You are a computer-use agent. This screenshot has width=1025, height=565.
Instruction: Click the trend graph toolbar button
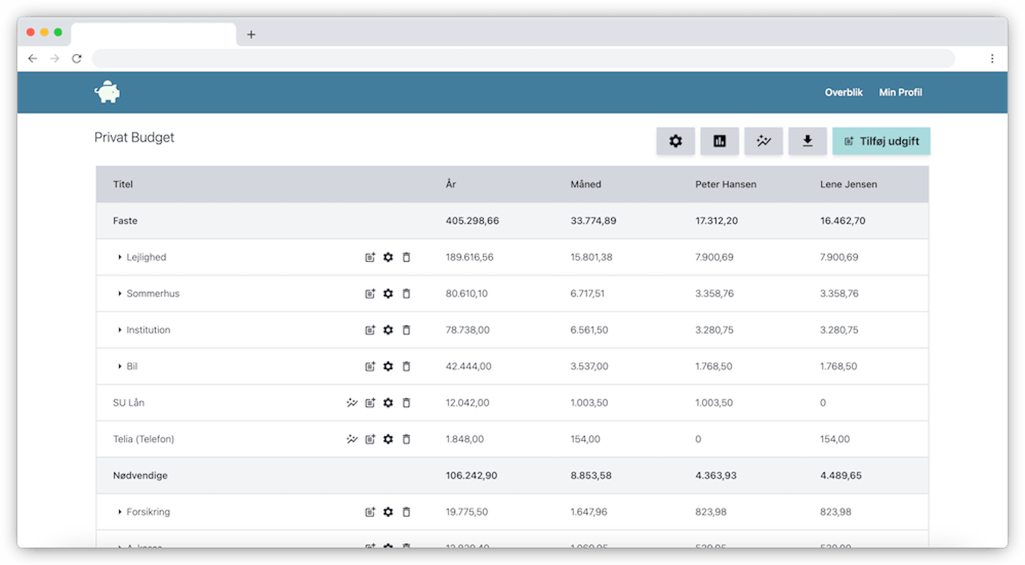(763, 141)
